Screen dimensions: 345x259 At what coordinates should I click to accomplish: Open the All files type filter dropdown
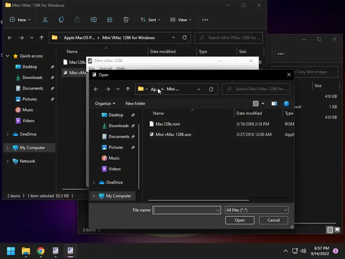256,210
